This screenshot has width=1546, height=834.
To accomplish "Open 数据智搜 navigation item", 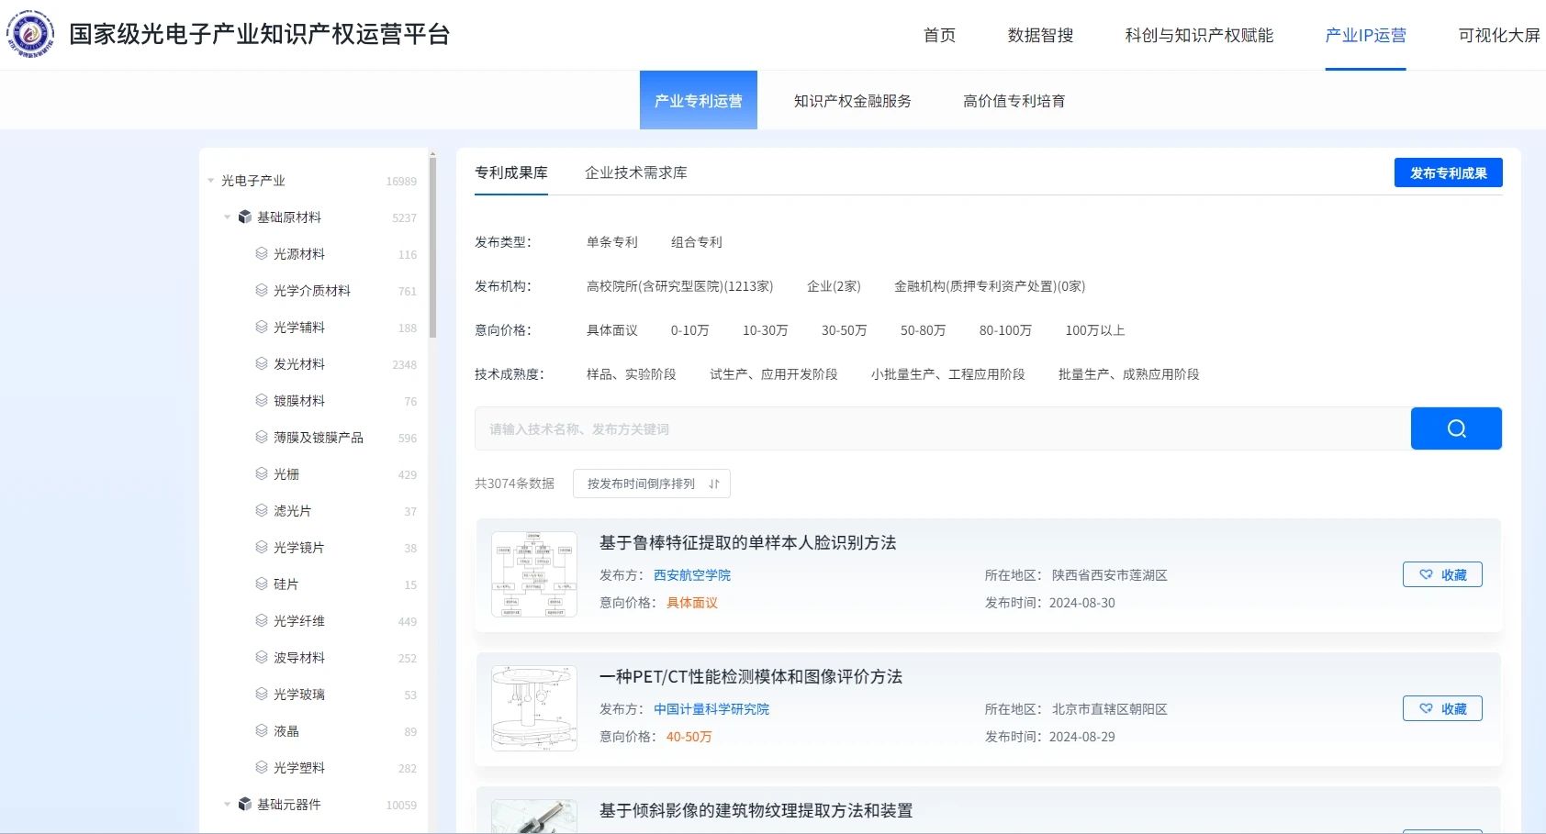I will pyautogui.click(x=1041, y=35).
